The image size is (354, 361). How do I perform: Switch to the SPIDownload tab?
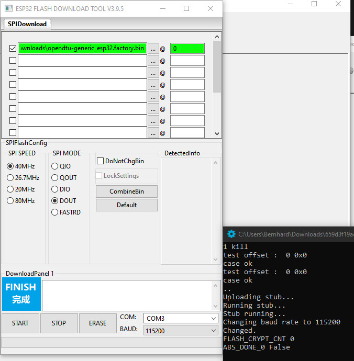[x=27, y=24]
